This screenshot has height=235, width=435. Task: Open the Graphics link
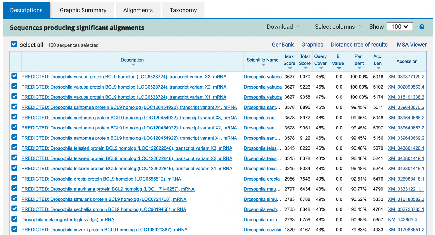coord(312,45)
